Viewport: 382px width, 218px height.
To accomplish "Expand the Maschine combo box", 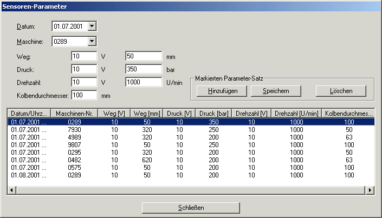I will tap(92, 41).
